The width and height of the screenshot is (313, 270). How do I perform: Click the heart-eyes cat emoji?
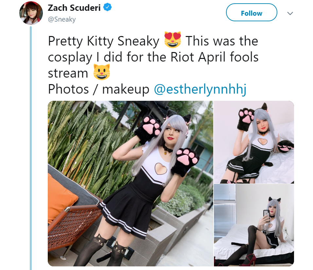[172, 41]
